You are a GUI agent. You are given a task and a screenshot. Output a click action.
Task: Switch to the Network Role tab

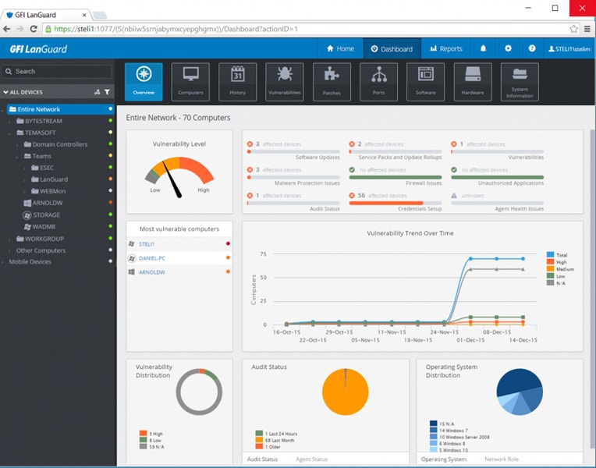502,459
